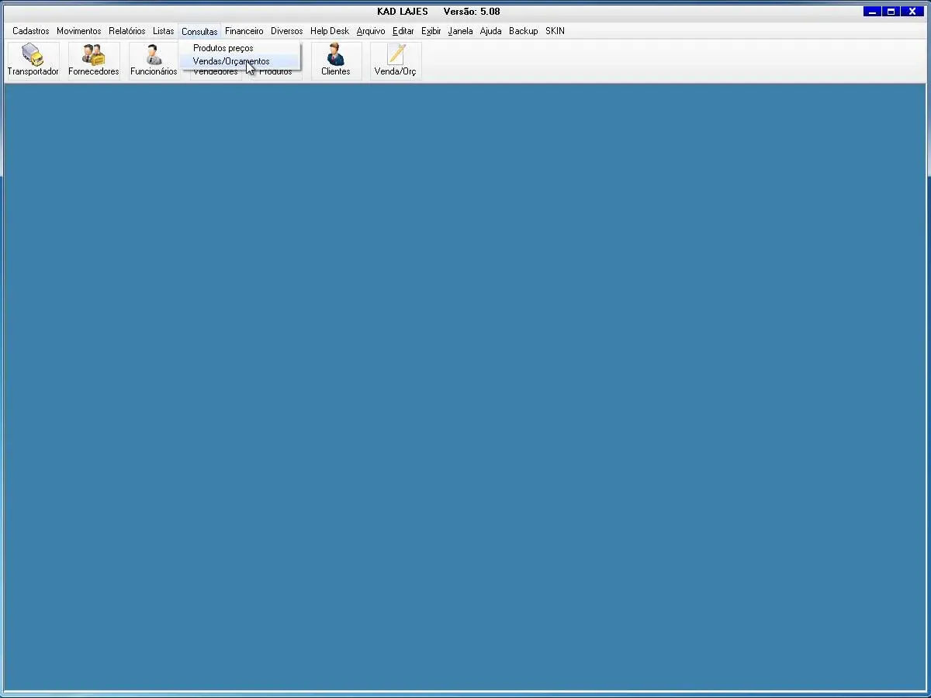
Task: Minimize the KAD LAJES window
Action: pyautogui.click(x=872, y=12)
